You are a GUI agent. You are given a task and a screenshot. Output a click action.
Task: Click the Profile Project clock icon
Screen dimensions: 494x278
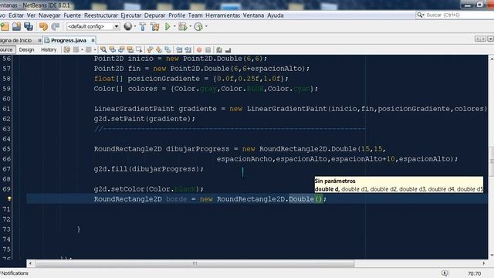click(198, 27)
